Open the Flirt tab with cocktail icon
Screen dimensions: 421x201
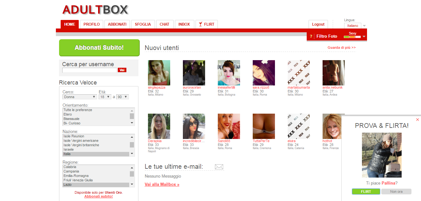coord(206,24)
